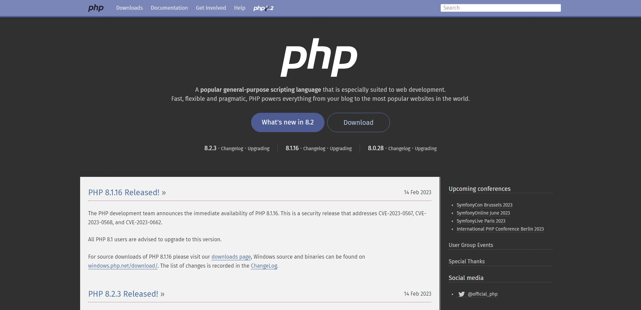
Task: Follow the windows.php.net/download/ link
Action: (x=123, y=266)
